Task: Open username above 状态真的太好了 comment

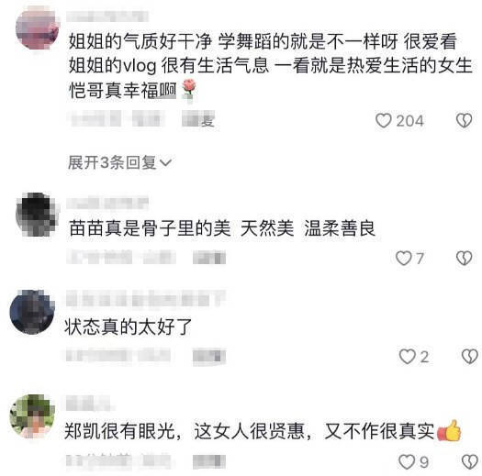Action: 146,298
